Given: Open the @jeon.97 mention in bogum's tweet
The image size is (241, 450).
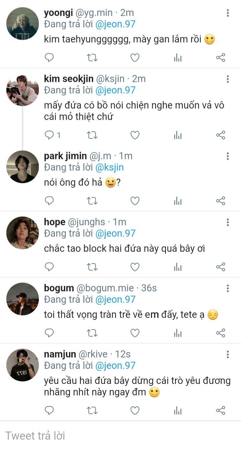Looking at the screenshot, I should [x=115, y=299].
